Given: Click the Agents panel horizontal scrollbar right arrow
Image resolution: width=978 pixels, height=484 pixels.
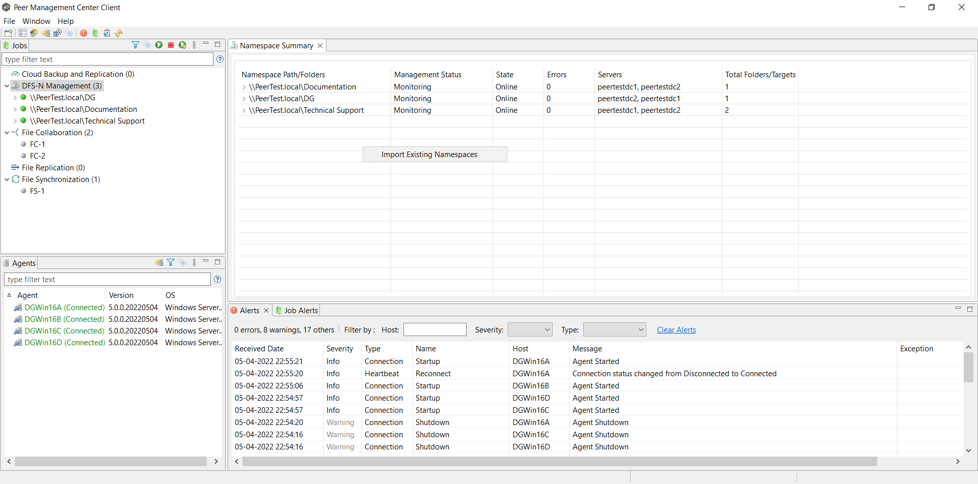Looking at the screenshot, I should pyautogui.click(x=216, y=461).
